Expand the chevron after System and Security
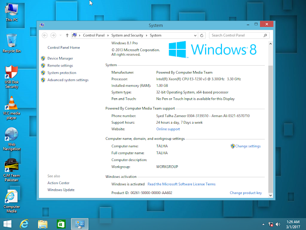Image resolution: width=306 pixels, height=230 pixels. [146, 35]
